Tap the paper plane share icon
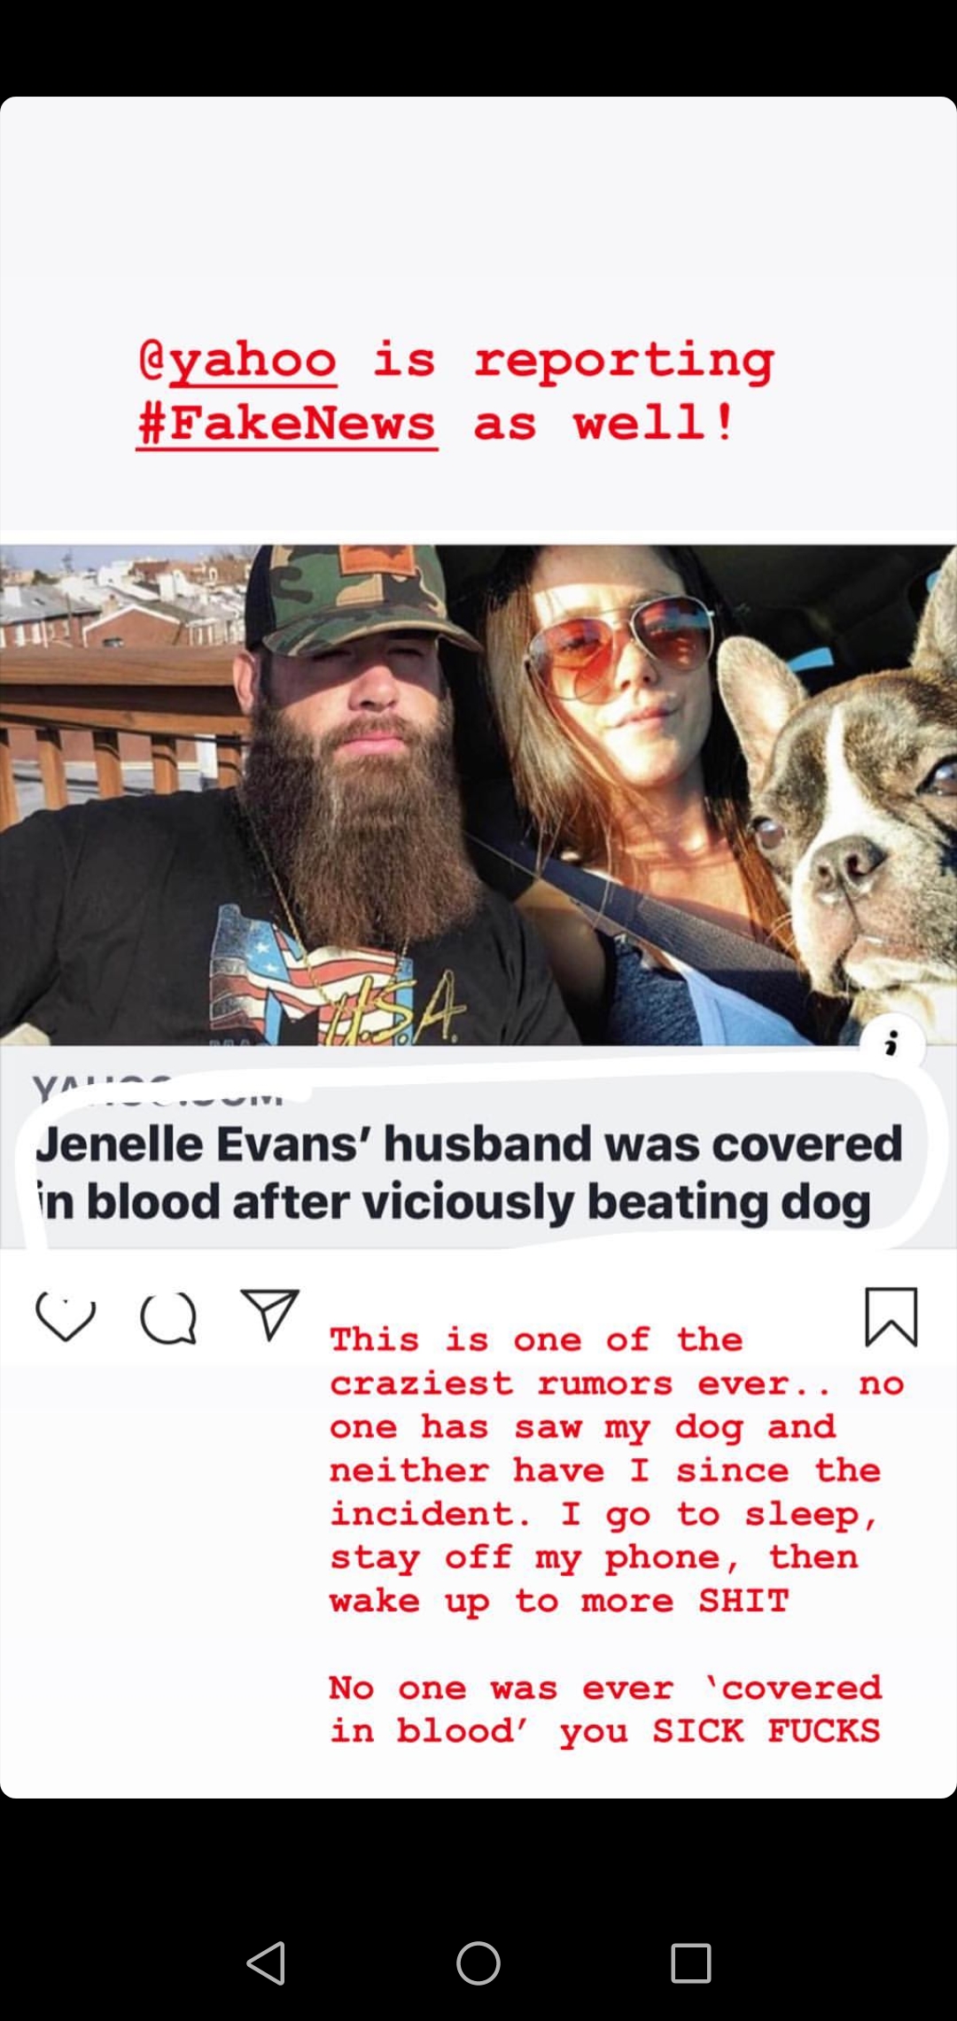The height and width of the screenshot is (2021, 957). click(269, 1314)
